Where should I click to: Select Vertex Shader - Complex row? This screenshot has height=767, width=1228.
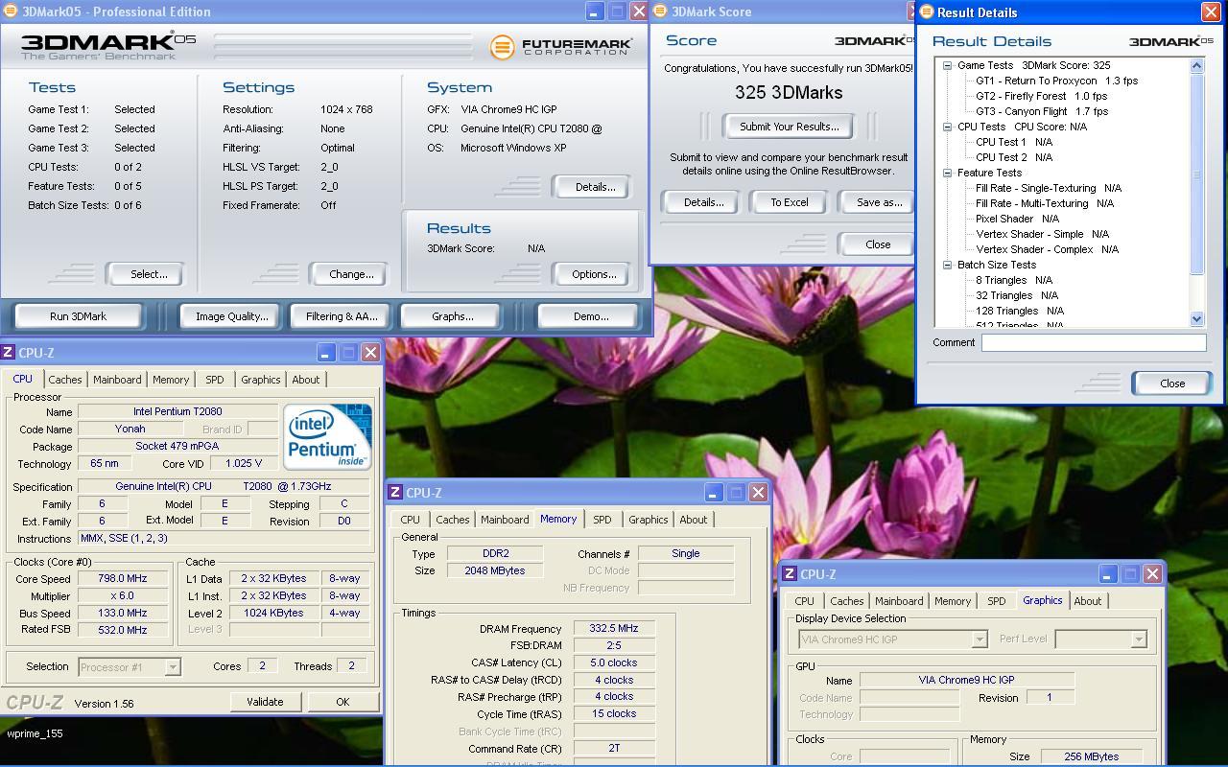1047,249
